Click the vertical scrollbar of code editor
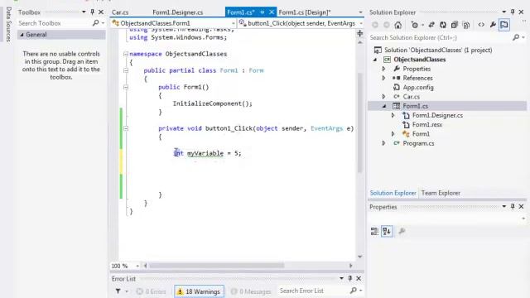Screen dimensions: 530x298 [x=360, y=122]
